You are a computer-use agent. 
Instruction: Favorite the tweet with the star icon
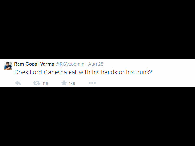pyautogui.click(x=64, y=83)
